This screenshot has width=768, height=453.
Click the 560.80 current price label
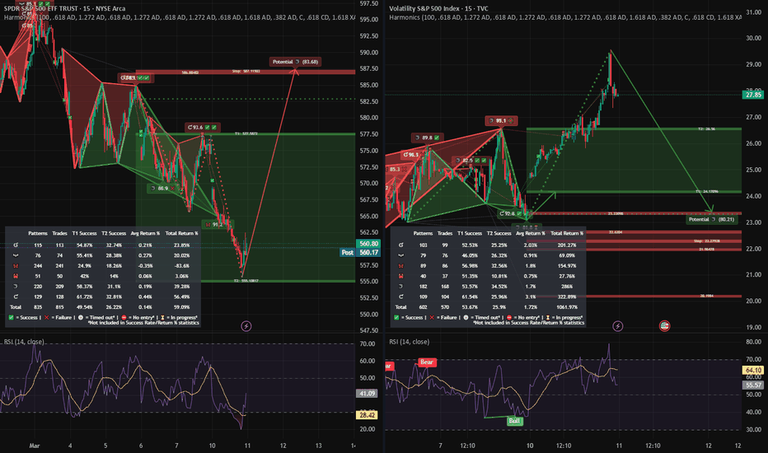coord(368,244)
